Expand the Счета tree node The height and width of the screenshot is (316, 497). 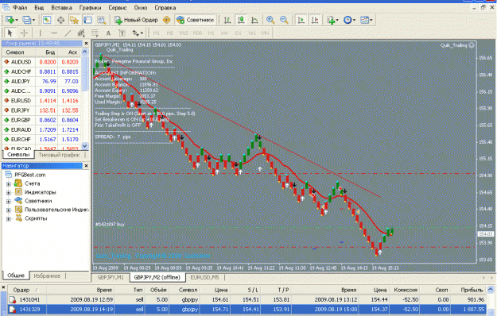(x=9, y=183)
